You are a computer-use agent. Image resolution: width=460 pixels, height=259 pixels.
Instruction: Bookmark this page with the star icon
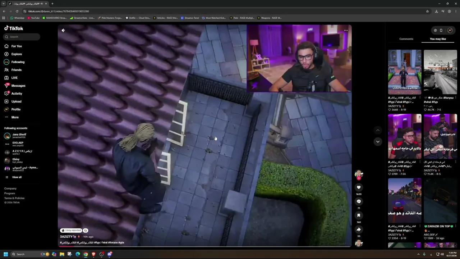pyautogui.click(x=427, y=11)
